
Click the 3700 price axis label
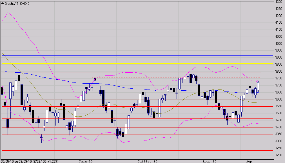tap(279, 85)
